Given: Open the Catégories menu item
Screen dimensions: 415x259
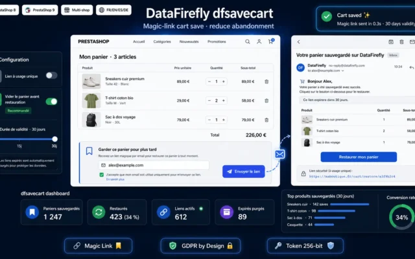Looking at the screenshot, I should 162,41.
